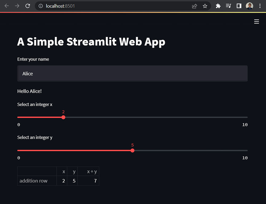Screen dimensions: 266x204
Task: Select the 'addition row' table label
Action: pos(34,181)
